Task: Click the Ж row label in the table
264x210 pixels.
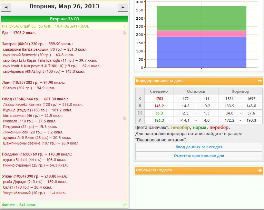Action: pyautogui.click(x=140, y=113)
